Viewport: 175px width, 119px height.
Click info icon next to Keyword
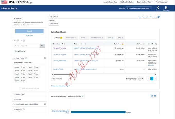(x=24, y=41)
